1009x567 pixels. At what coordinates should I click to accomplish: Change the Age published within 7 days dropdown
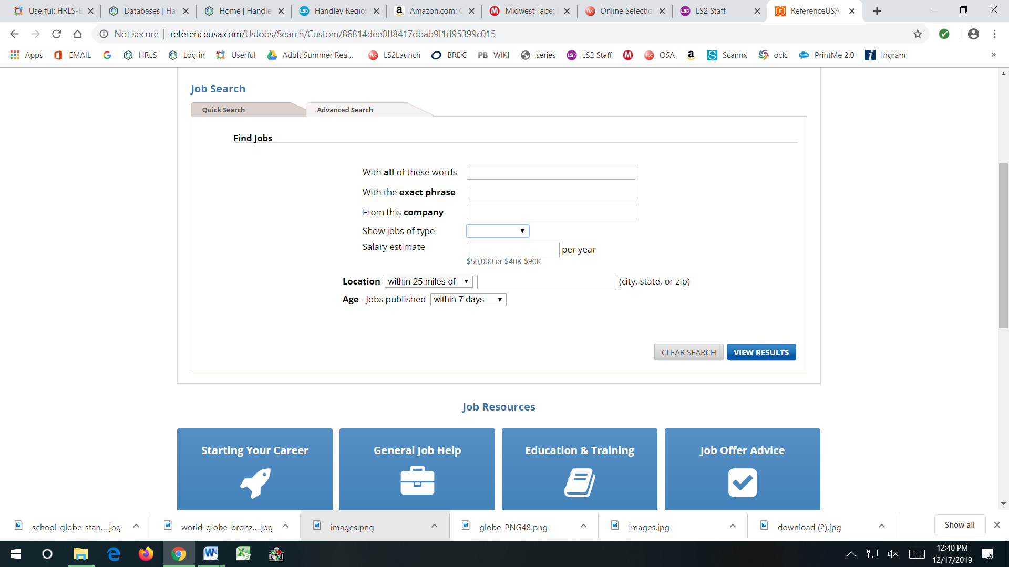pyautogui.click(x=467, y=299)
